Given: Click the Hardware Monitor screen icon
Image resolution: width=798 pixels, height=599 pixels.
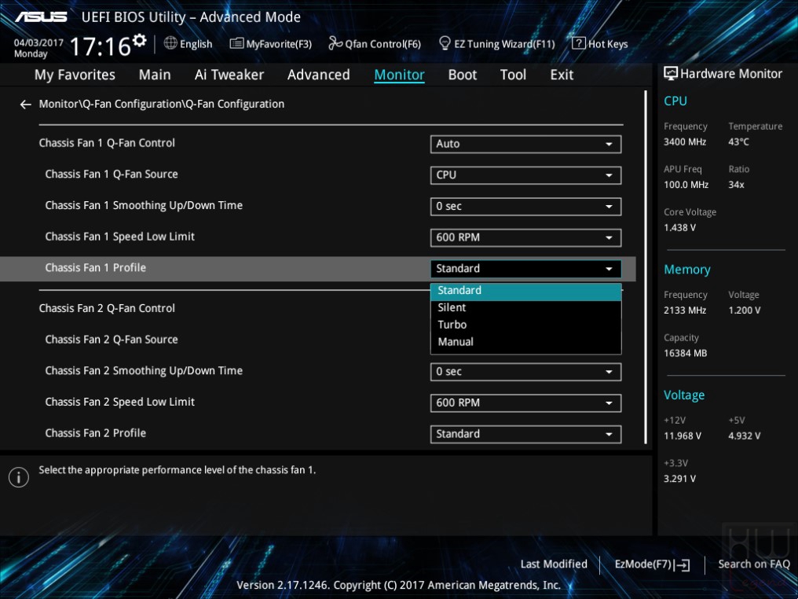Looking at the screenshot, I should (x=670, y=73).
